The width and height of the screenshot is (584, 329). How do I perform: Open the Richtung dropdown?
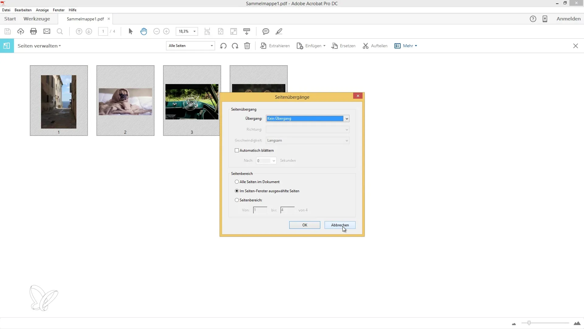point(308,129)
